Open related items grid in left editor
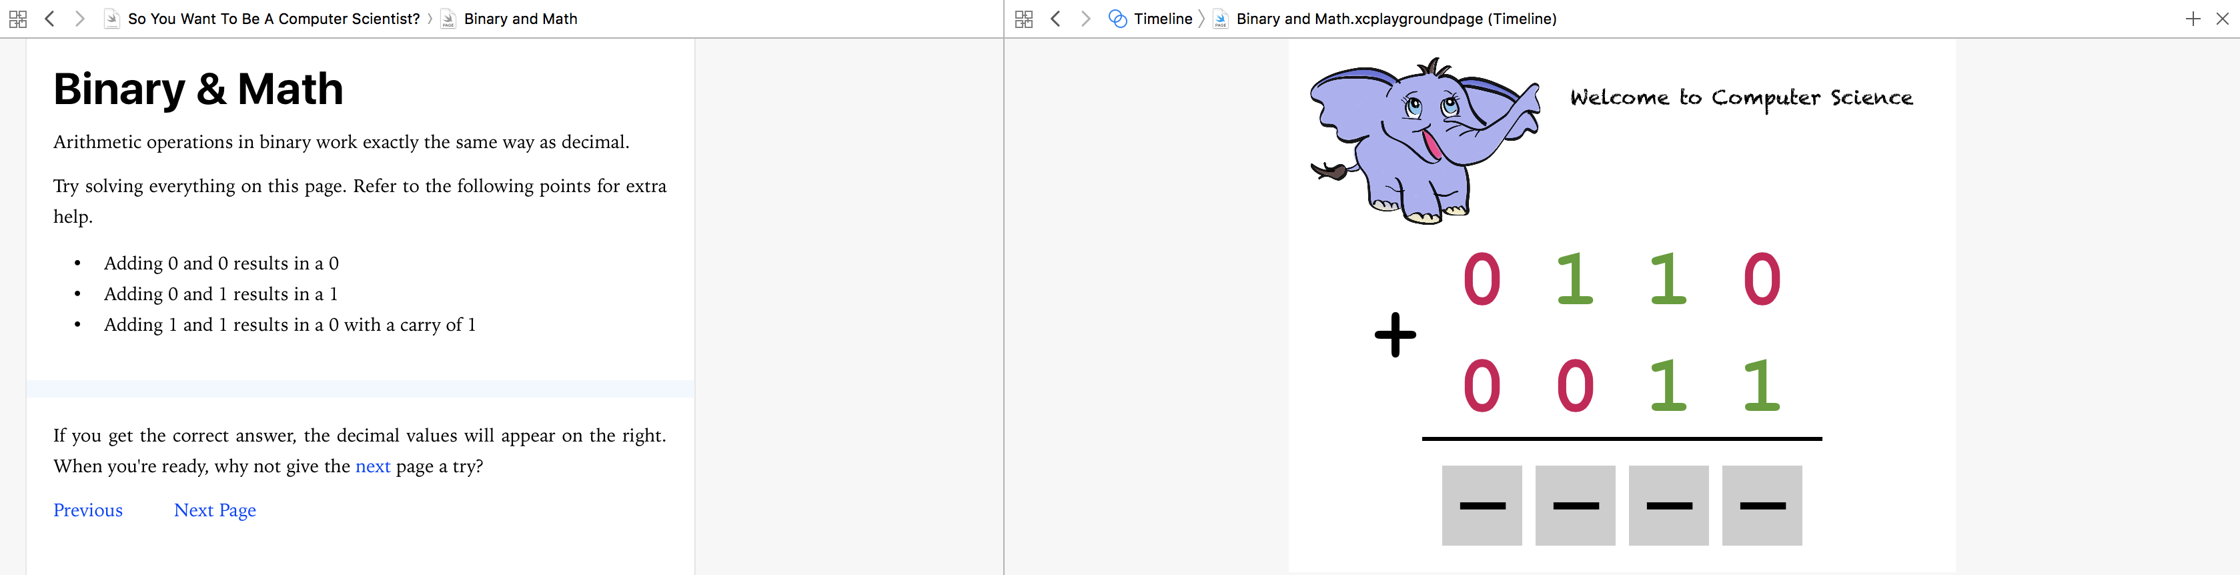Image resolution: width=2240 pixels, height=575 pixels. click(x=17, y=18)
